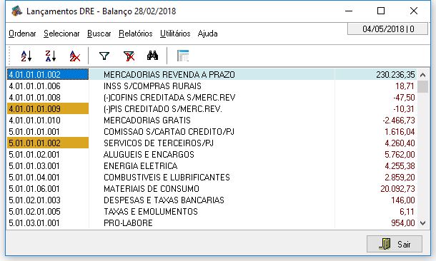The image size is (436, 261).
Task: Click (-)PIS CREDITADO S/MERC.REV. description
Action: pos(163,108)
